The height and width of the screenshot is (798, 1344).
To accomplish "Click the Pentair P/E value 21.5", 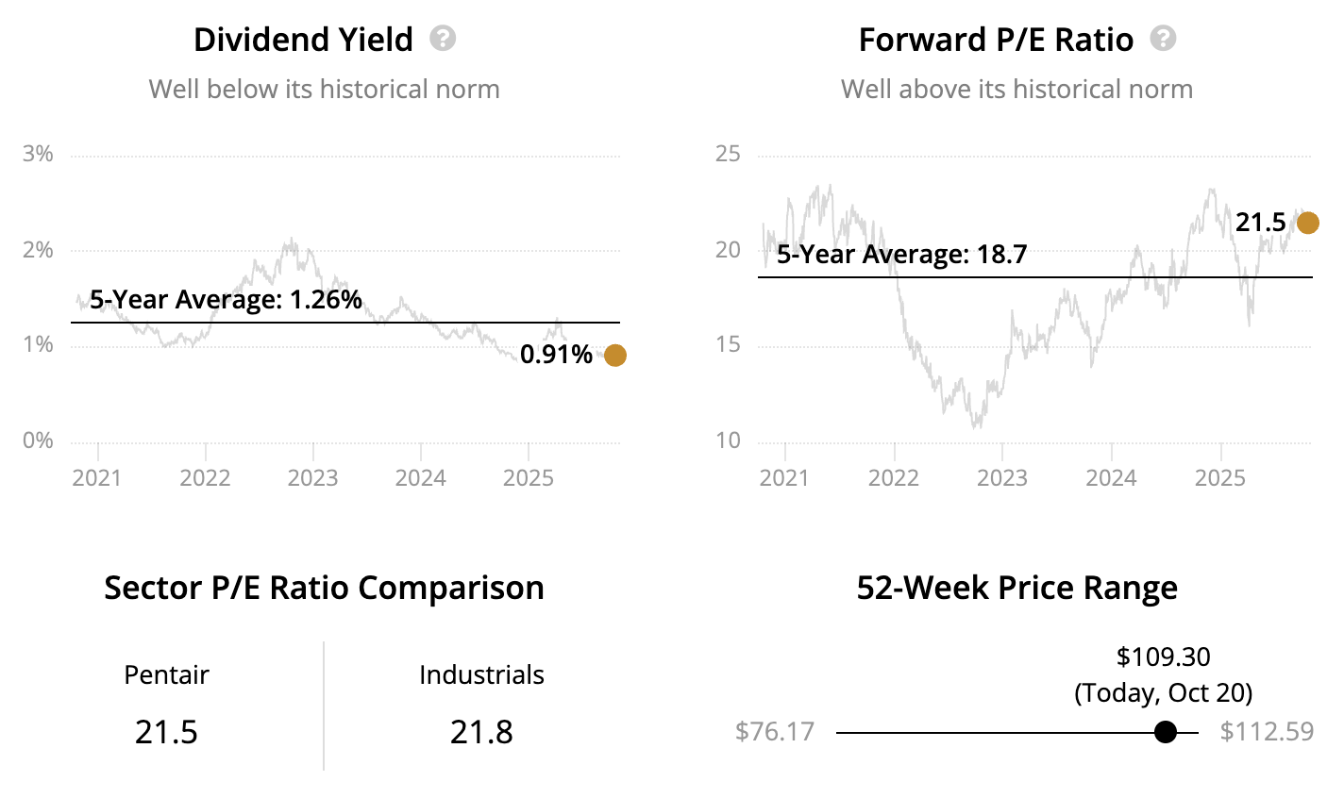I will tap(166, 732).
